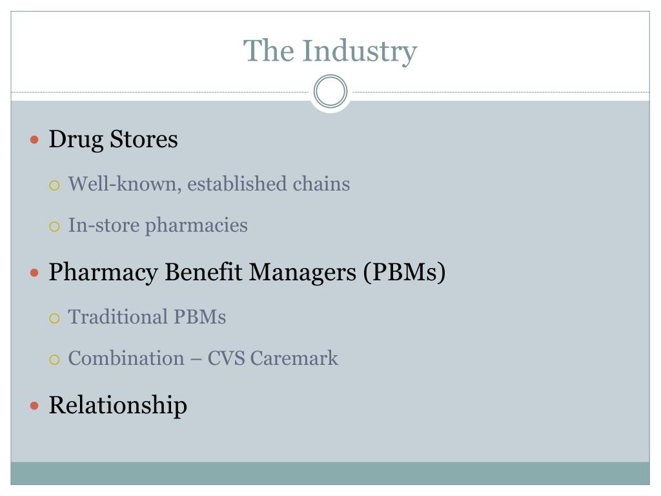Click the Traditional PBMs sub-bullet text
The image size is (661, 496).
coord(147,316)
